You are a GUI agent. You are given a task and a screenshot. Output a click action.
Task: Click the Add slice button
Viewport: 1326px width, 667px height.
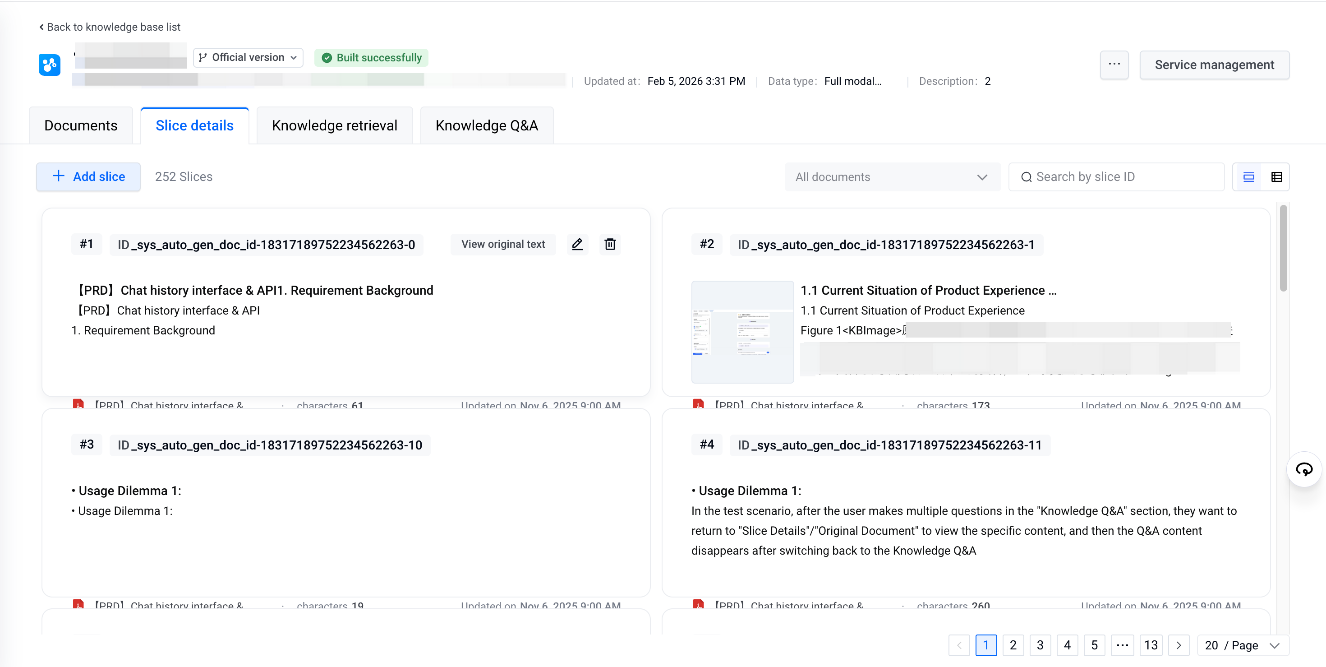click(x=88, y=176)
